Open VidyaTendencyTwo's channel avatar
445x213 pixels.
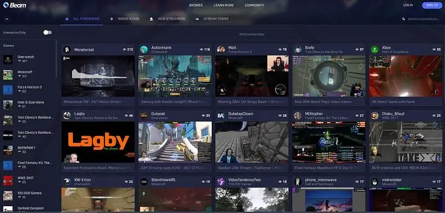tap(221, 182)
